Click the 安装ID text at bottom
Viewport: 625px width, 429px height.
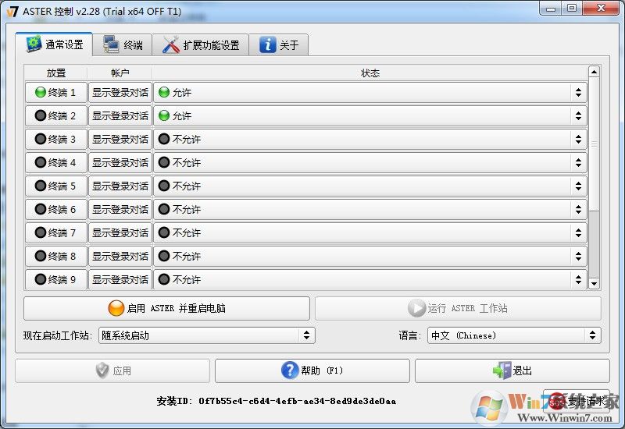click(277, 401)
